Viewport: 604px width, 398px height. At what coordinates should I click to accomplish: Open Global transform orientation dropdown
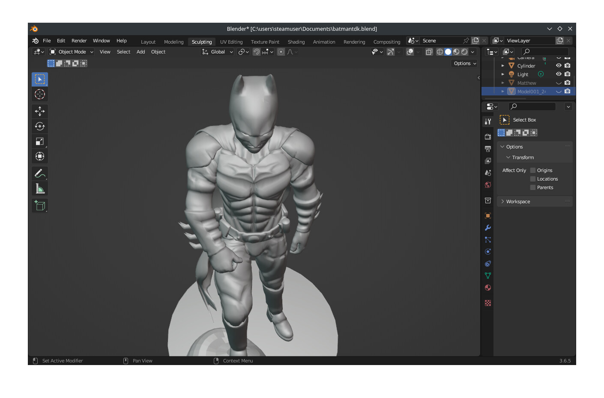coord(218,52)
